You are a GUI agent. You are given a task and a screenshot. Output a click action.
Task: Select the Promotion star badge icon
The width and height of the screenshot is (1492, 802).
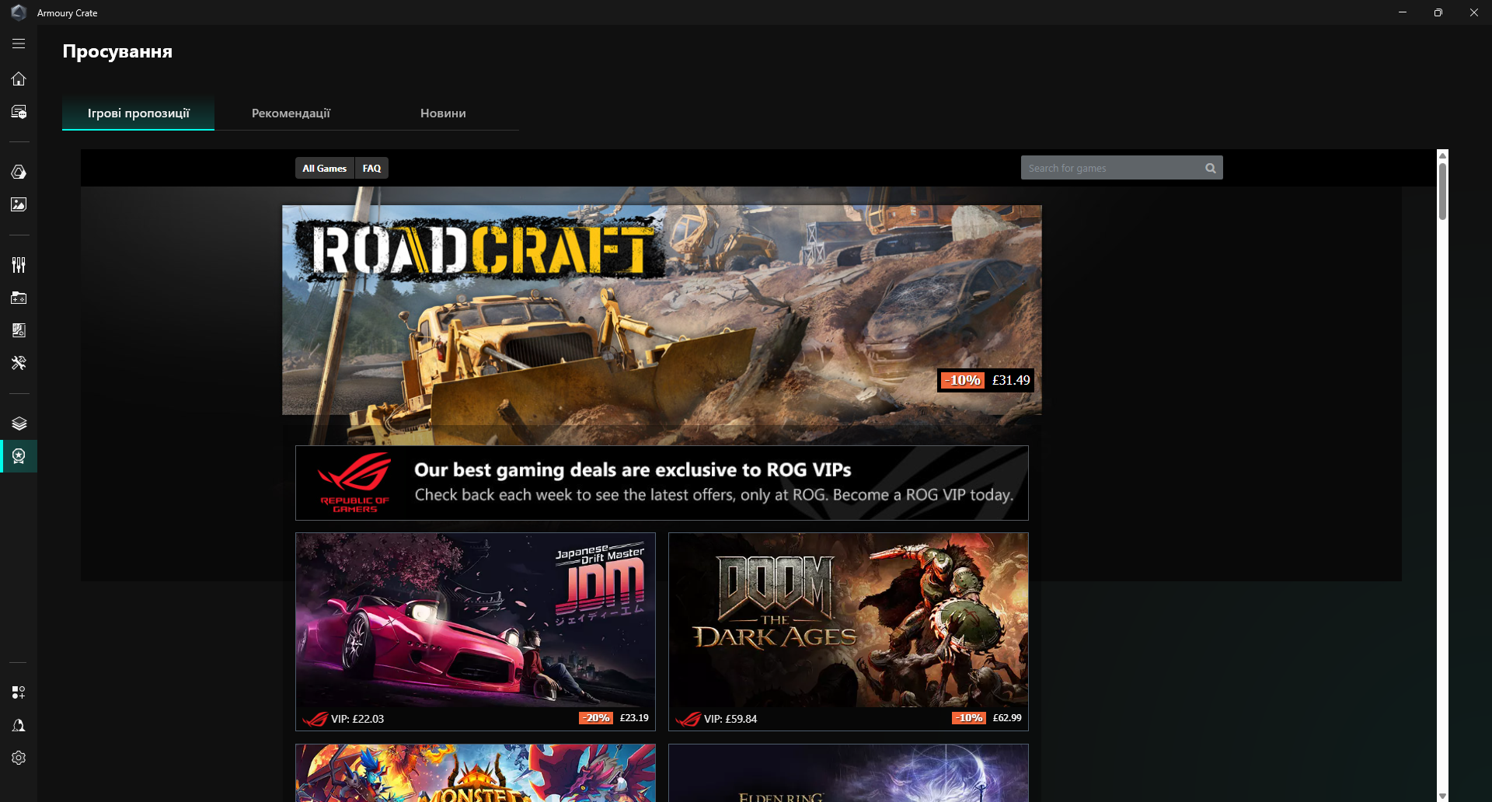[19, 456]
